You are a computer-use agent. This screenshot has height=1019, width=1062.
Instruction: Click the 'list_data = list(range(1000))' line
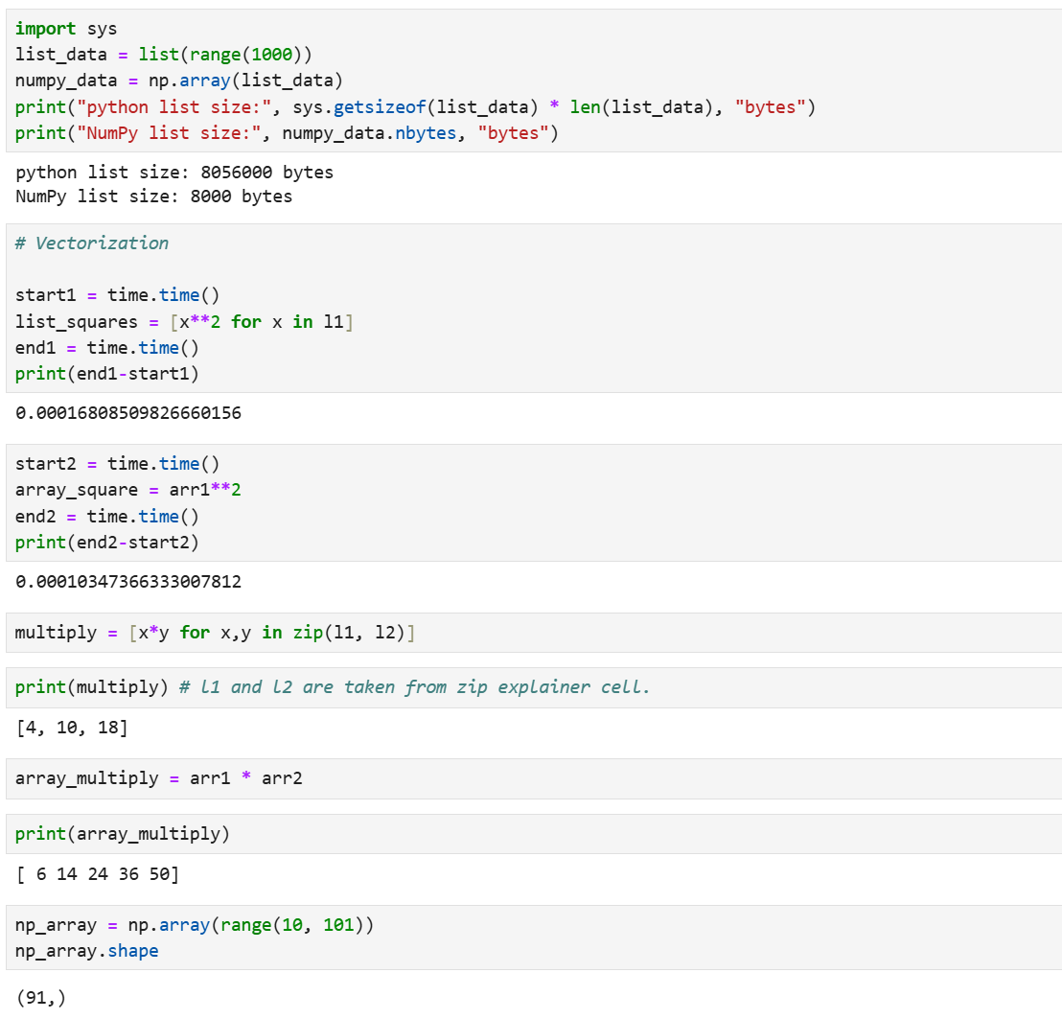point(163,55)
